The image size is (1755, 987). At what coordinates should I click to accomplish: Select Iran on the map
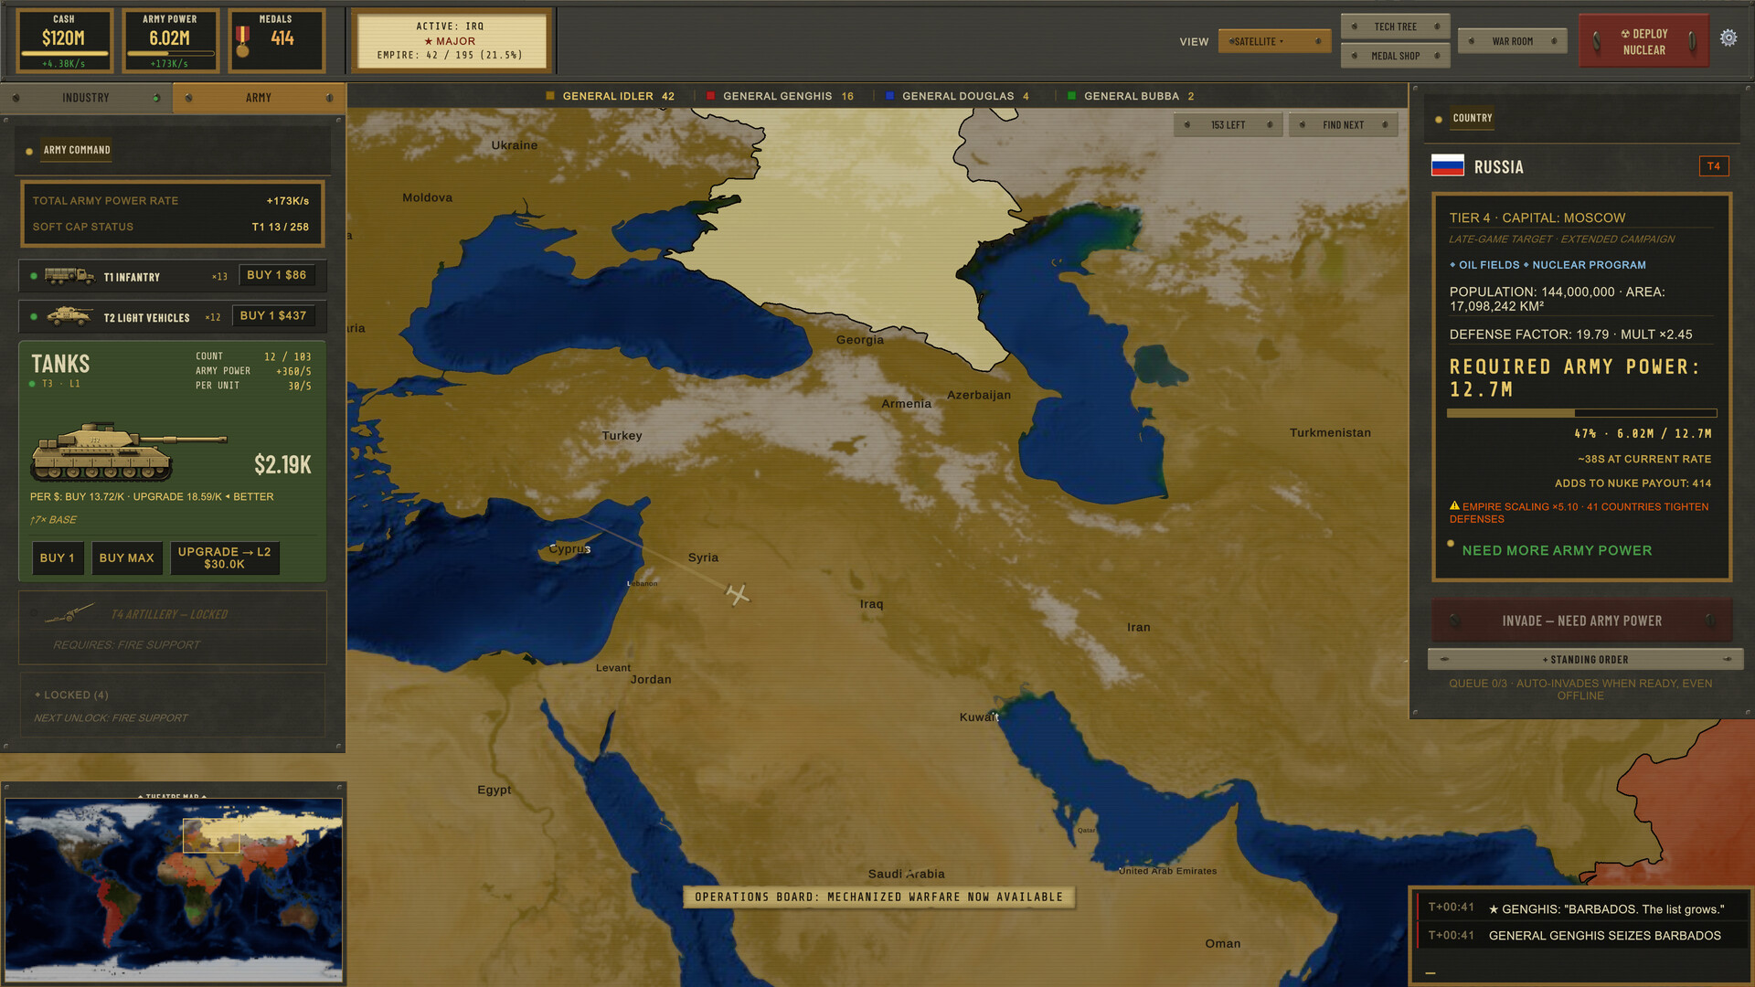click(1138, 627)
